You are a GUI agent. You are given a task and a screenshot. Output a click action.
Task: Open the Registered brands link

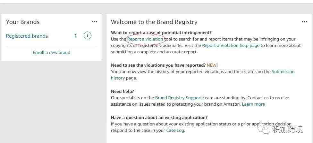(27, 36)
